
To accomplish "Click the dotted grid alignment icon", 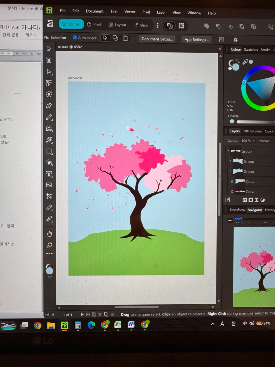I will [222, 40].
